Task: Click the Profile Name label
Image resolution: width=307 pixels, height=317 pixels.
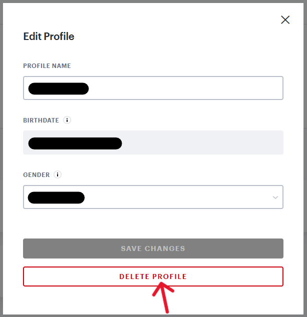Action: [x=47, y=66]
